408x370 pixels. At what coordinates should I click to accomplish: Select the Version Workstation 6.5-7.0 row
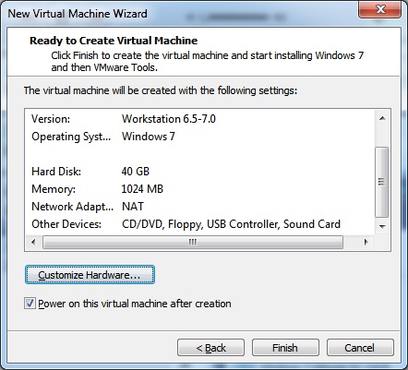coord(200,119)
